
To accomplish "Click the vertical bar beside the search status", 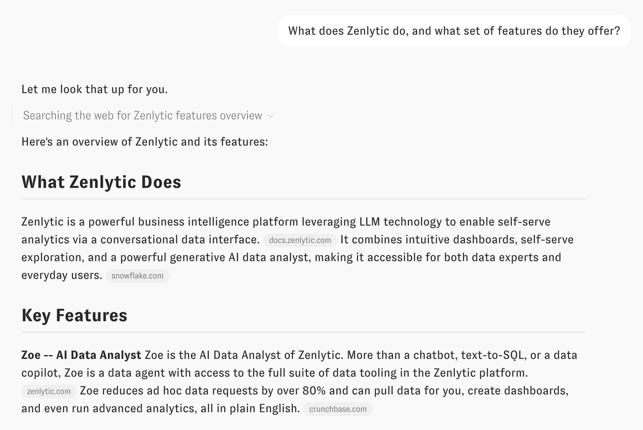I will coord(12,116).
